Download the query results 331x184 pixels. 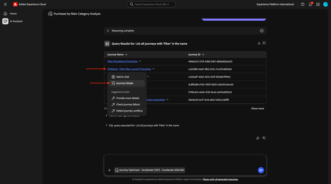point(259,43)
